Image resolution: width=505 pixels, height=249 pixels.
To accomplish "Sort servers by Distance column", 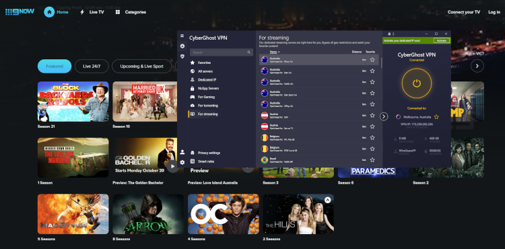I will (356, 52).
